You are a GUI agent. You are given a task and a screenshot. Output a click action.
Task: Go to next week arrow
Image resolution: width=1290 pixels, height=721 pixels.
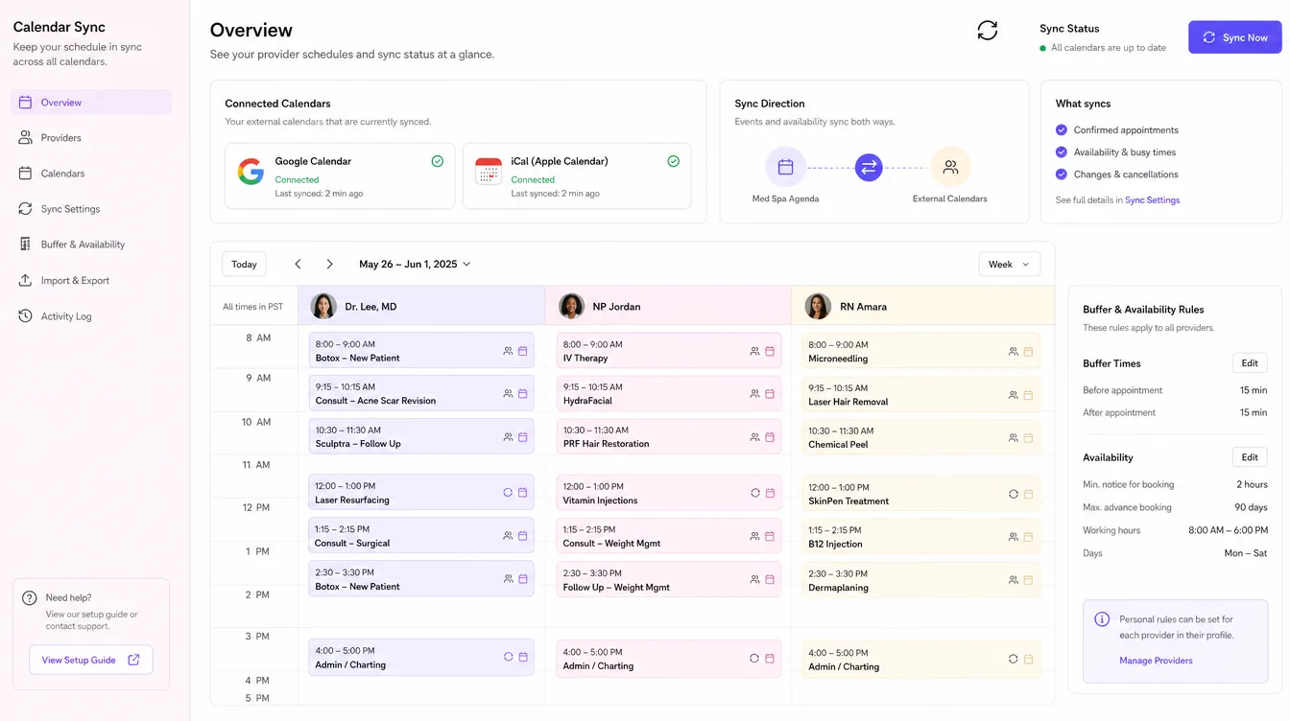[329, 264]
